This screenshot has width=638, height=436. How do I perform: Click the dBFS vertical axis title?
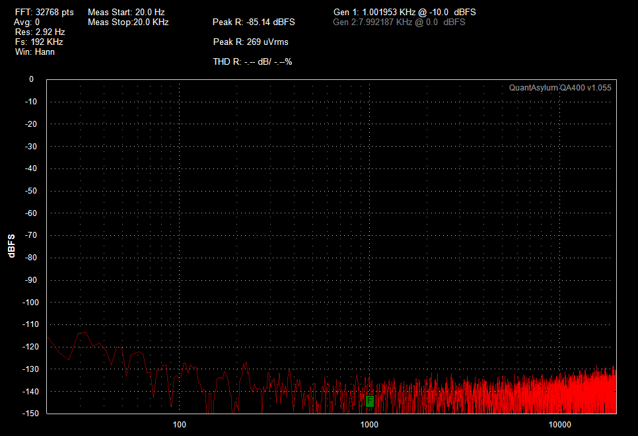click(11, 246)
